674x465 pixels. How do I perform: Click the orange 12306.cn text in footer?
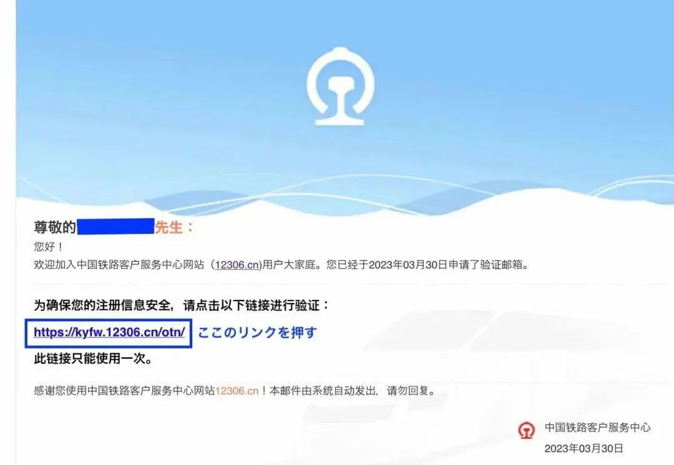(x=237, y=391)
